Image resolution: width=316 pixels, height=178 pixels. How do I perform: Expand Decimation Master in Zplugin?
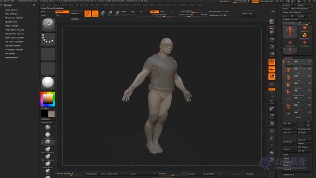(14, 34)
